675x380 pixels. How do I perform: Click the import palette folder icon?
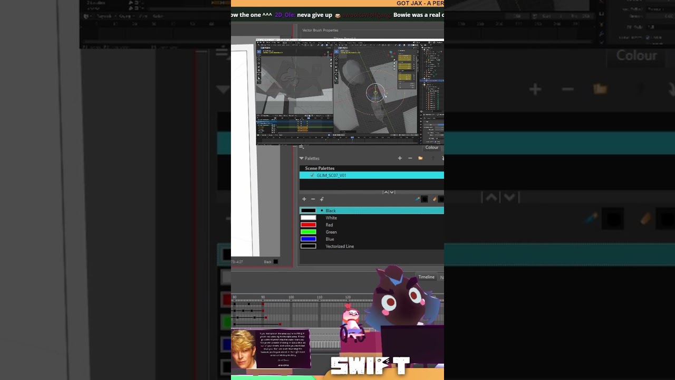420,158
